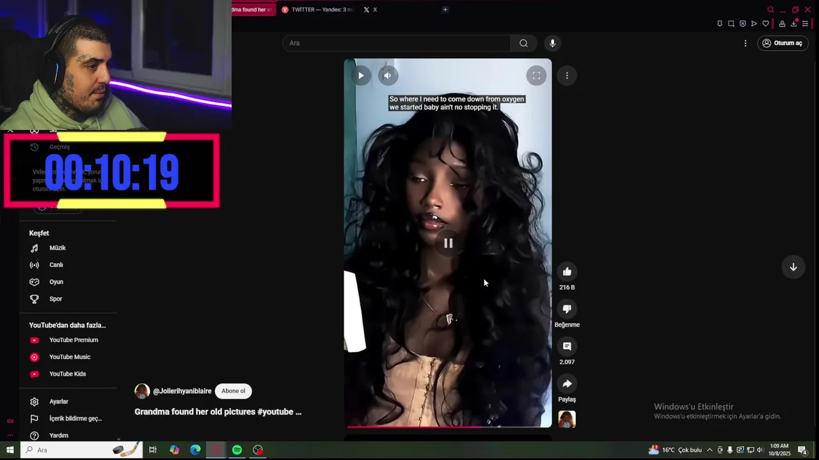Viewport: 819px width, 460px height.
Task: Click the YouTube search field Ara
Action: (x=397, y=43)
